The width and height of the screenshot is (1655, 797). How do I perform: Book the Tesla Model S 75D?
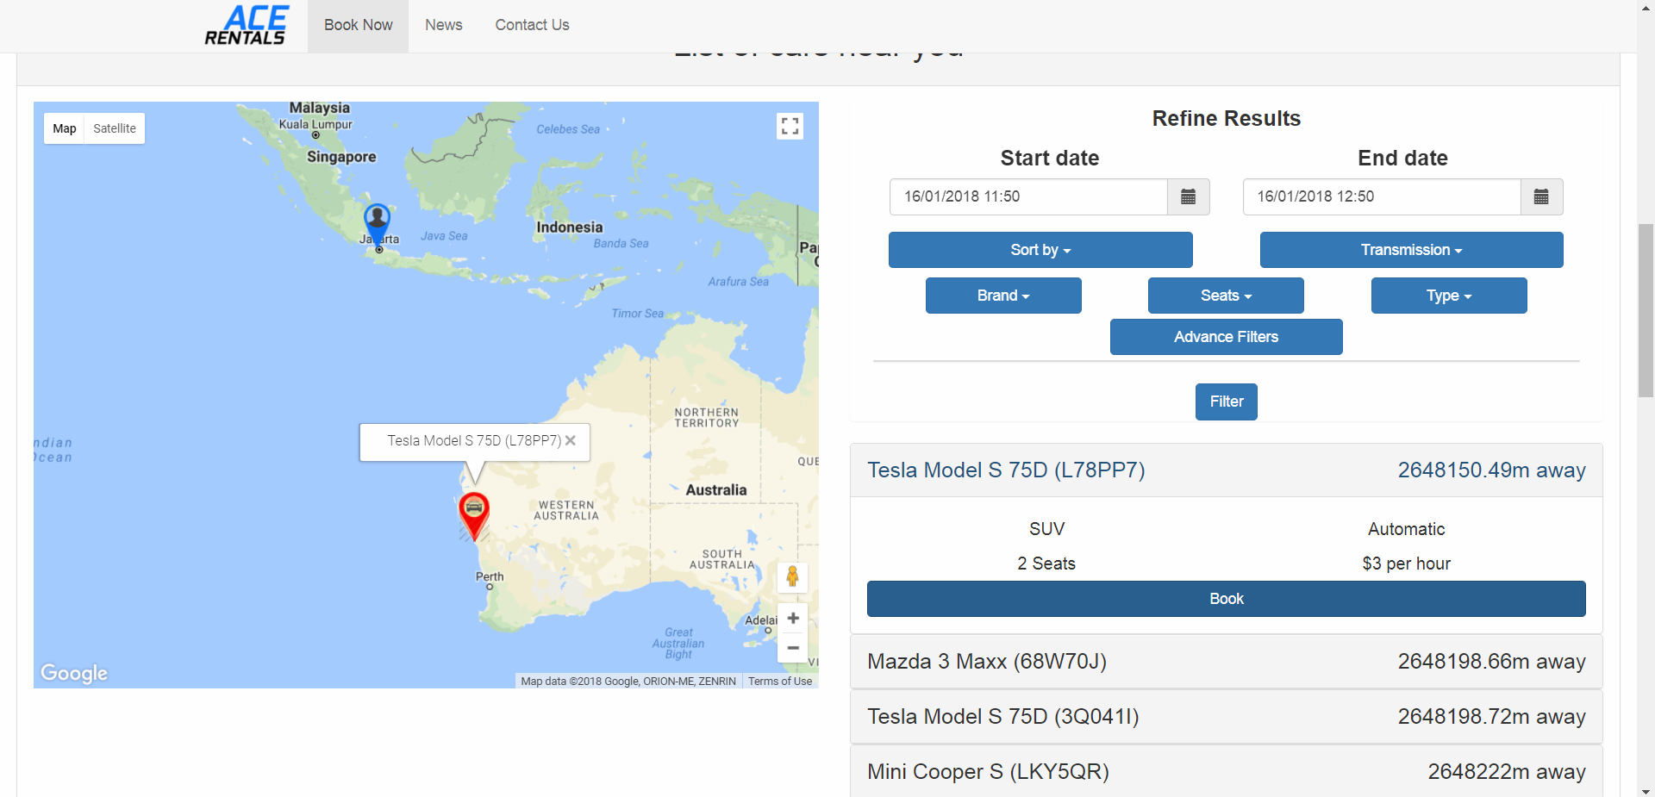point(1226,599)
